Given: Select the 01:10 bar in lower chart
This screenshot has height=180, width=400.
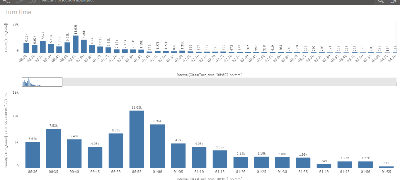Looking at the screenshot, I should point(199,157).
